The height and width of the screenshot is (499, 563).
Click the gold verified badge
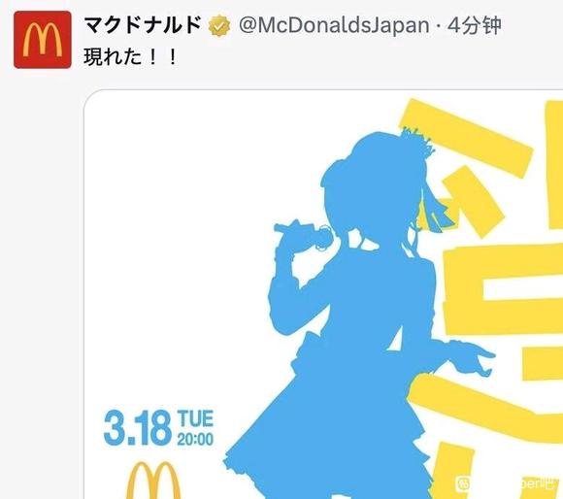pos(219,26)
